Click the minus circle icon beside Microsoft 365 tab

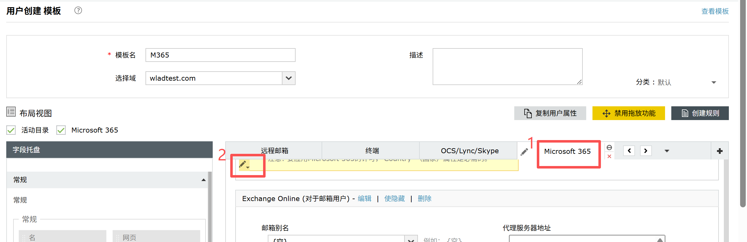point(609,147)
